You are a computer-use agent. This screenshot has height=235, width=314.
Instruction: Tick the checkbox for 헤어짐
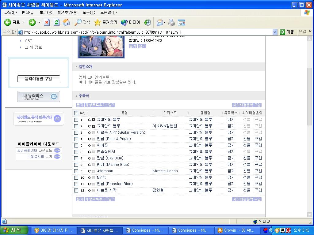tap(76, 145)
